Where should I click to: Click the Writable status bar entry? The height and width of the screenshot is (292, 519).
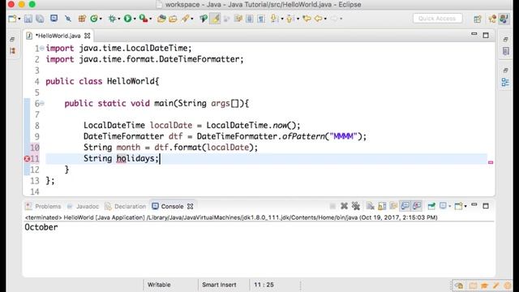point(159,285)
